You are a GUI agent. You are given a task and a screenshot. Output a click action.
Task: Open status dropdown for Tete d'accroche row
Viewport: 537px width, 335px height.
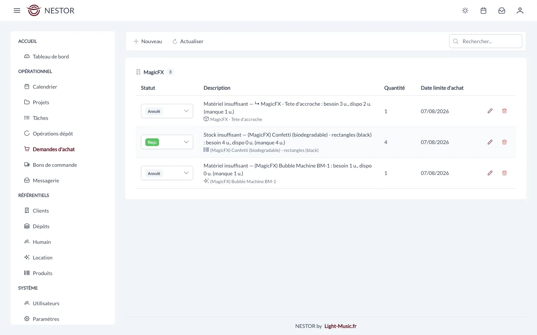(x=167, y=111)
